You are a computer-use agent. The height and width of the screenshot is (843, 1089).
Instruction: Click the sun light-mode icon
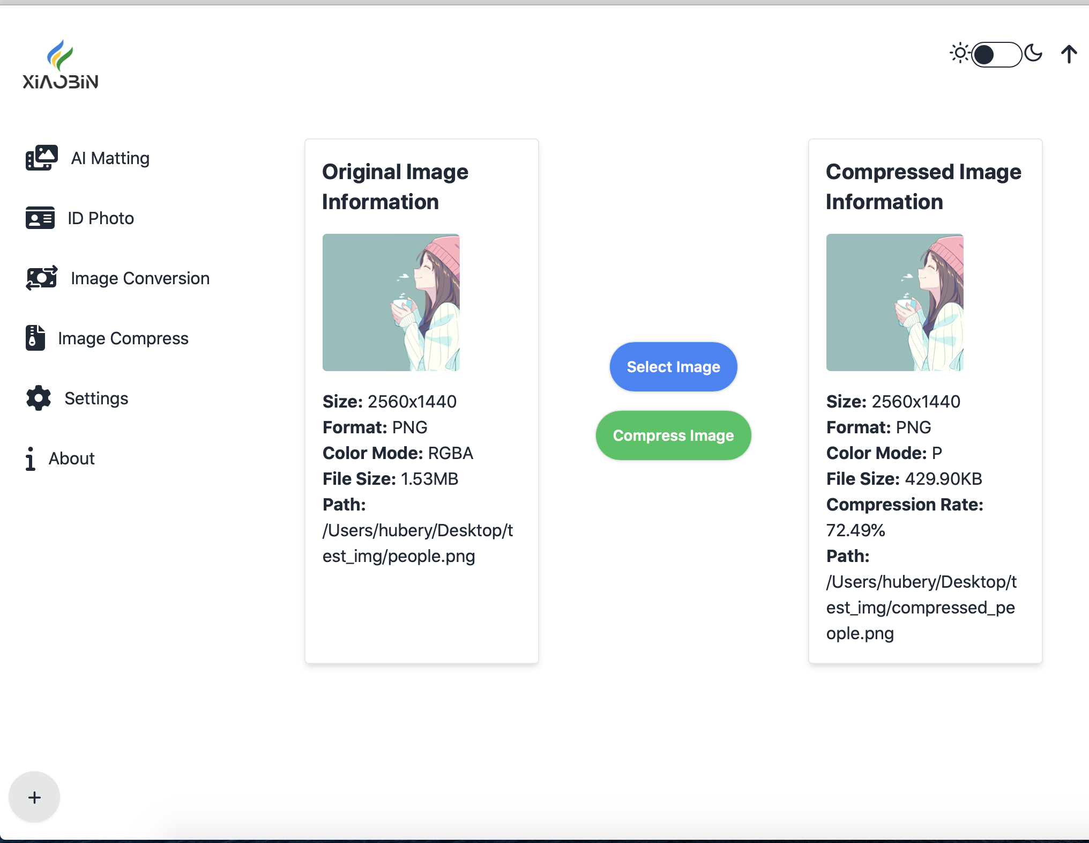pyautogui.click(x=959, y=54)
